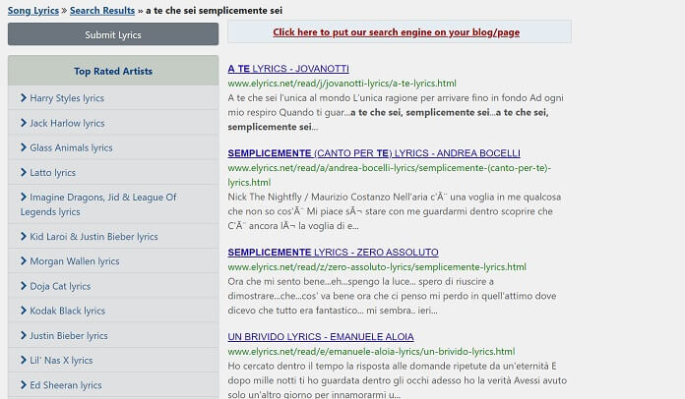Open Doja Cat lyrics
This screenshot has width=685, height=399.
(x=60, y=286)
